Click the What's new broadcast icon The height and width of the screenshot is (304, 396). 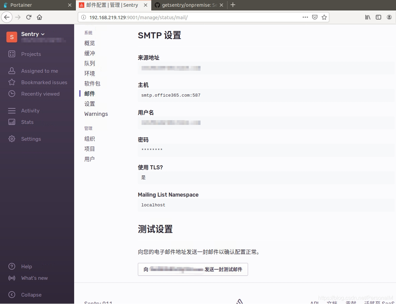11,278
